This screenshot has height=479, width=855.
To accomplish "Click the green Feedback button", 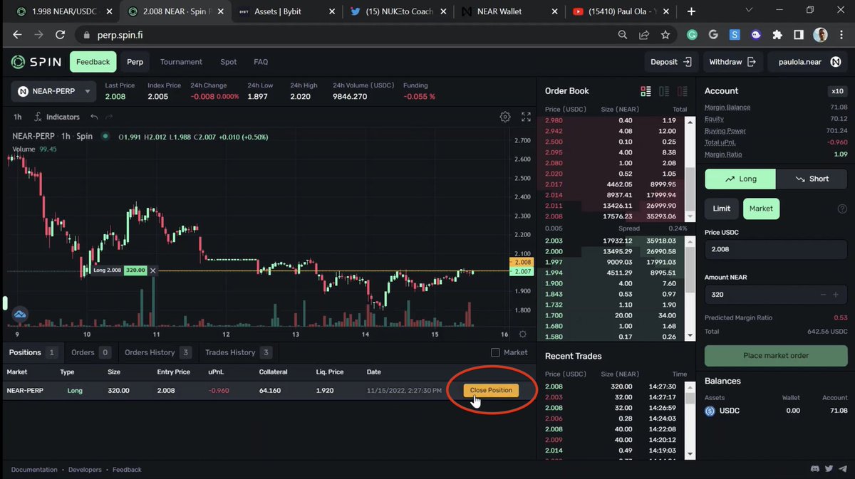I will (x=93, y=62).
